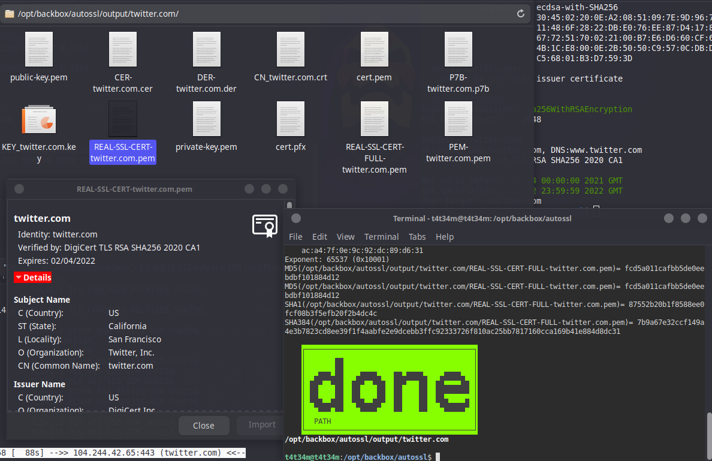Collapse the red Details section
The width and height of the screenshot is (712, 461).
33,278
